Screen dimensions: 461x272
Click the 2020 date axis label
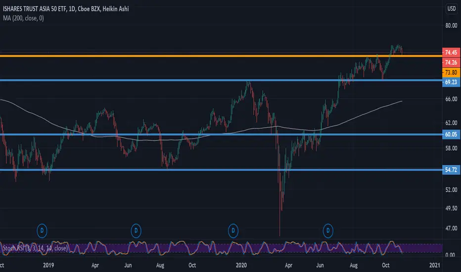click(241, 265)
